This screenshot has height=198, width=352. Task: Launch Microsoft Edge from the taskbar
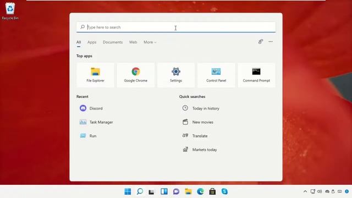(x=200, y=191)
